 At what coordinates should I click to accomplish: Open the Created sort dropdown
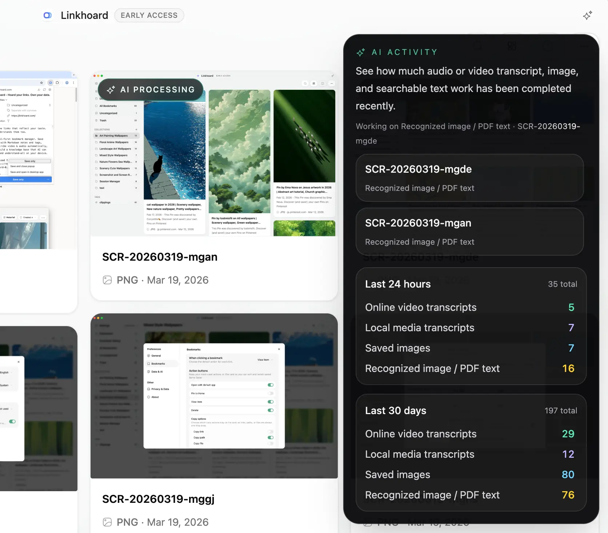pos(27,217)
